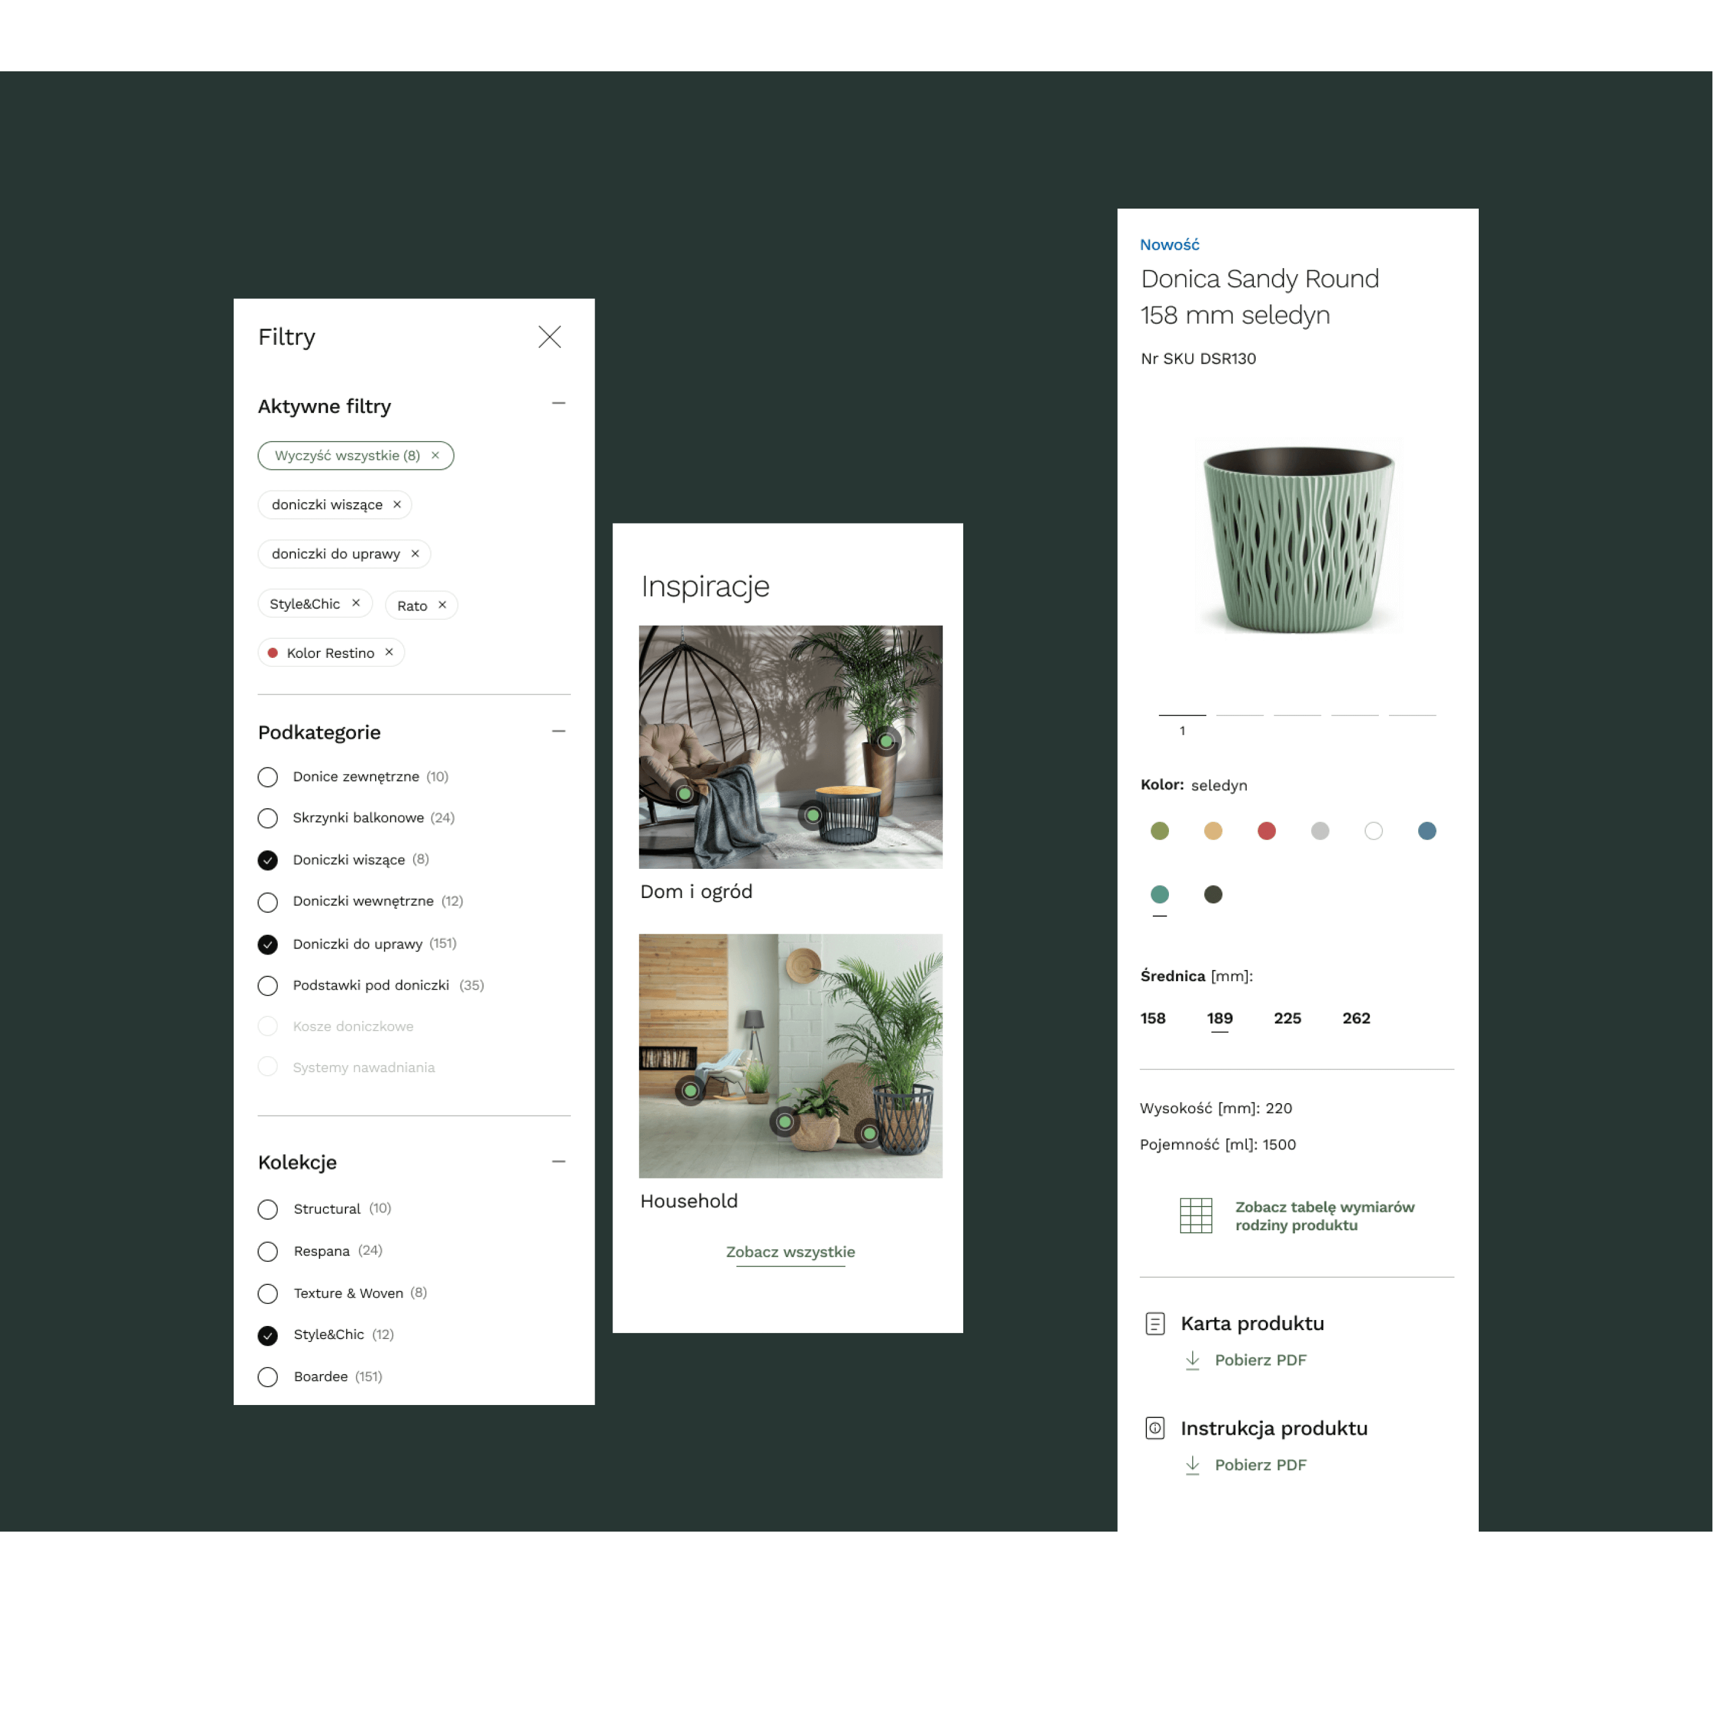Go to second product image indicator
This screenshot has height=1720, width=1713.
pyautogui.click(x=1239, y=715)
